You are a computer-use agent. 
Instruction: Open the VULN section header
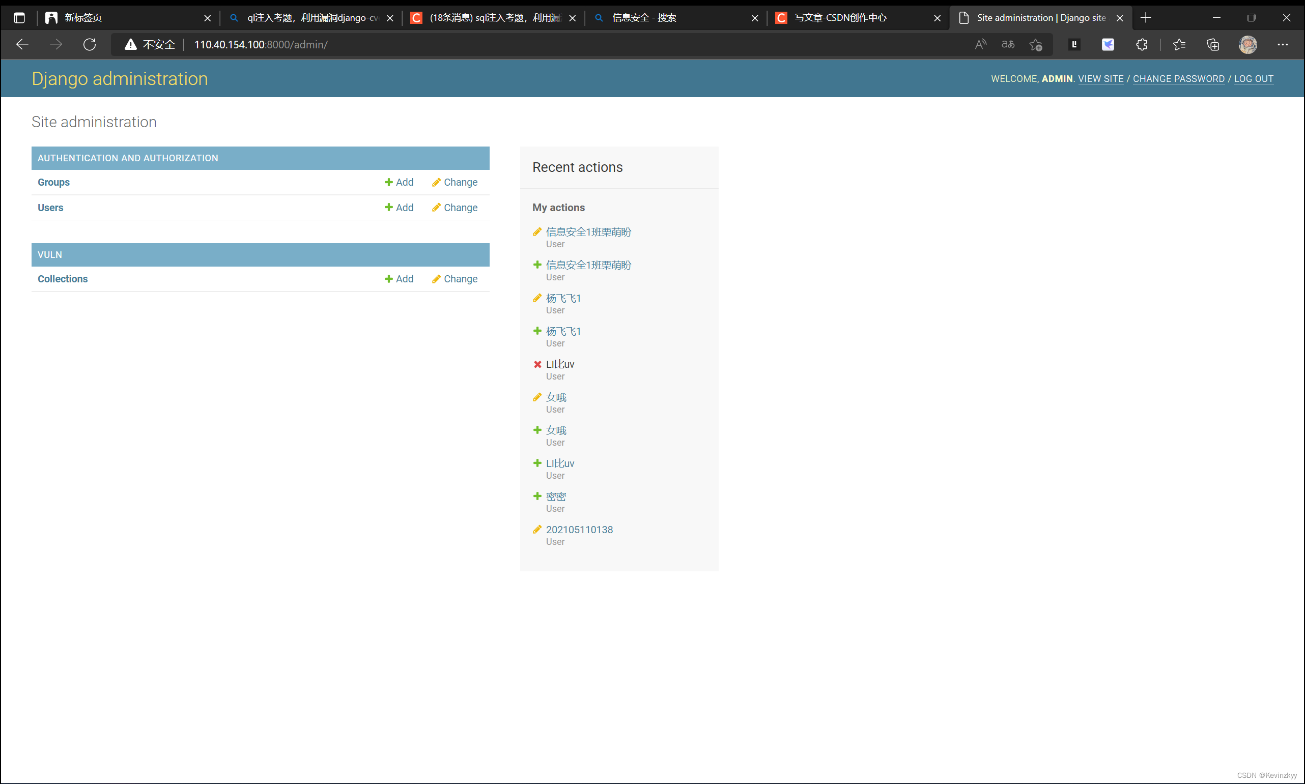coord(50,255)
